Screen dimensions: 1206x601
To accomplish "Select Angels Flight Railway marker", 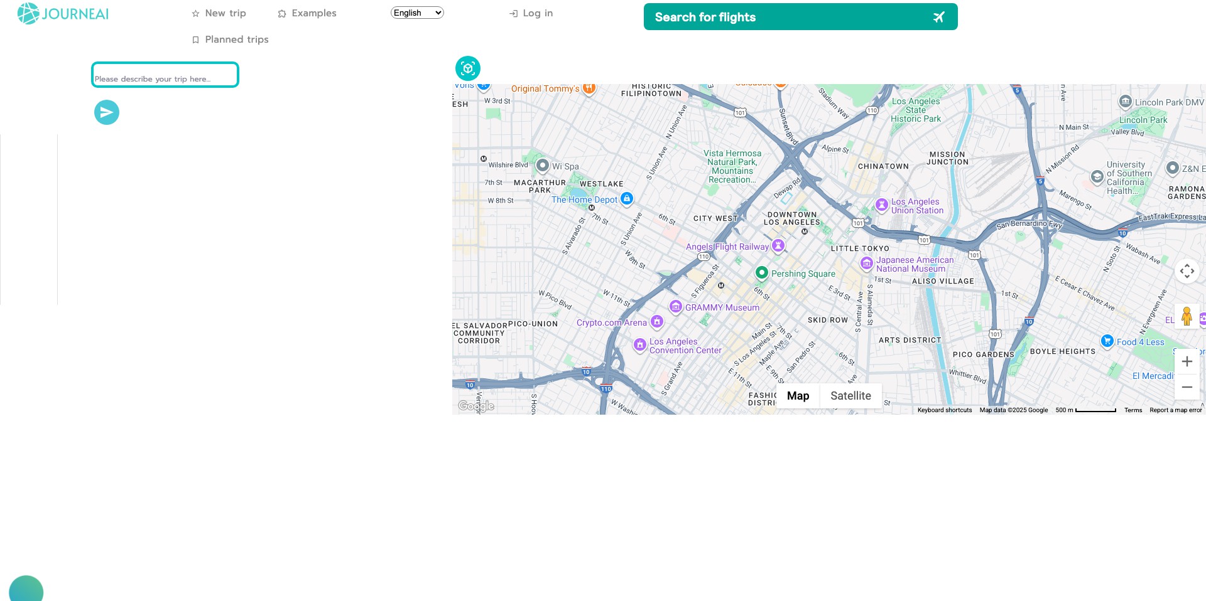I will (778, 245).
